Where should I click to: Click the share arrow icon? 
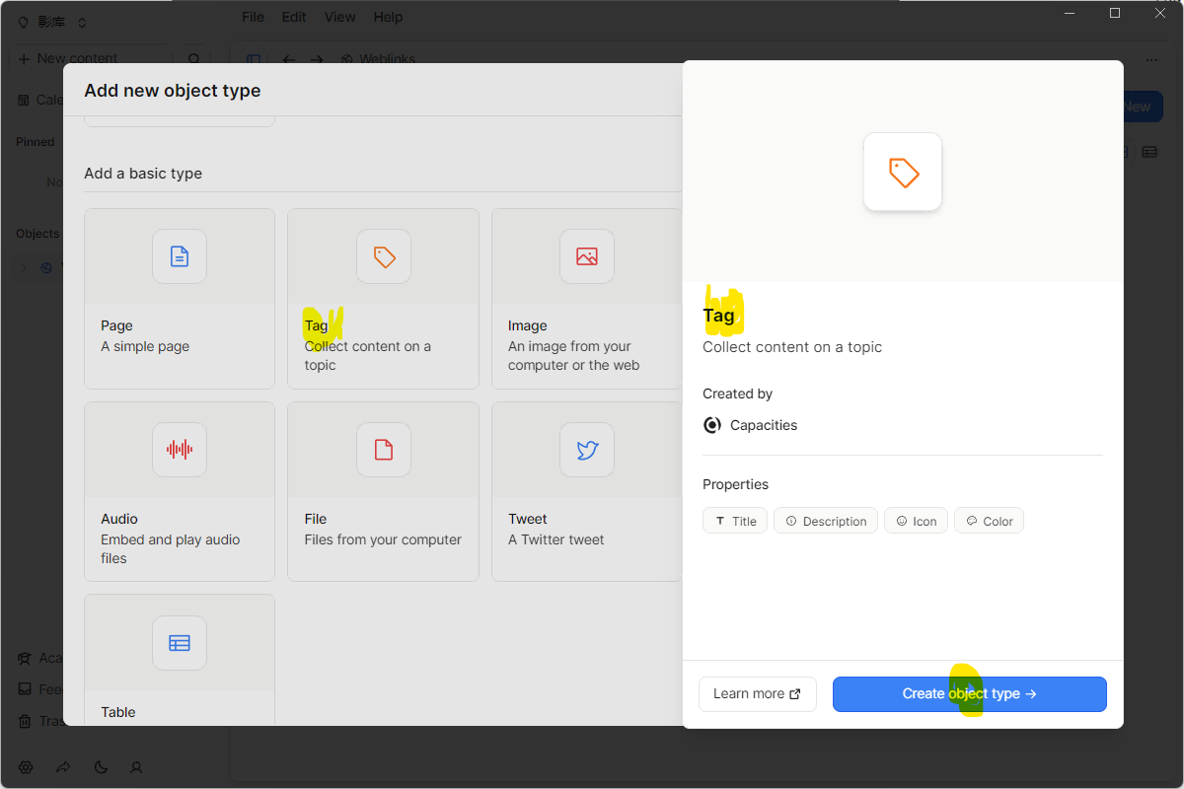tap(63, 767)
